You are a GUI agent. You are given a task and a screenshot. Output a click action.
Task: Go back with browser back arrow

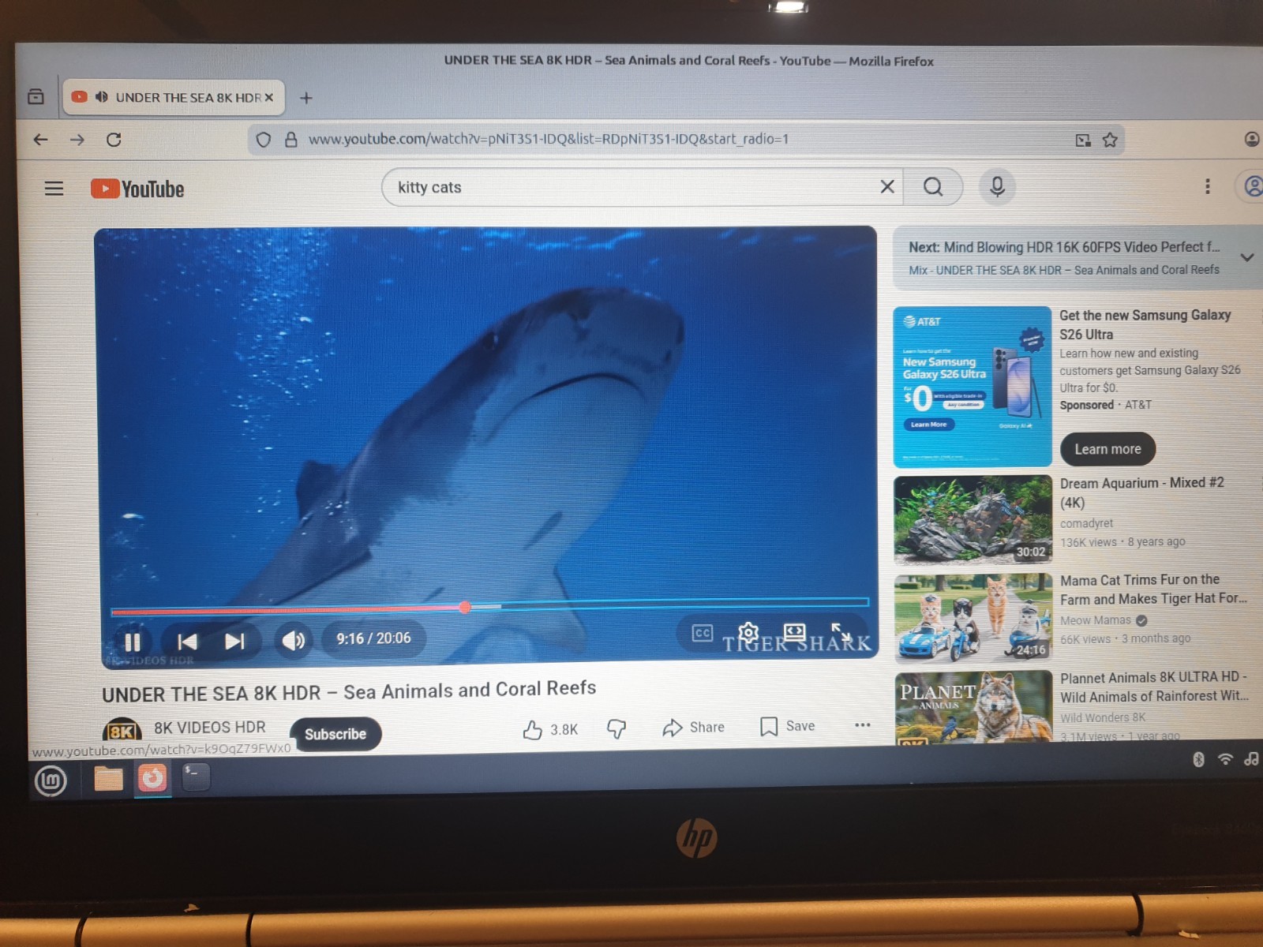(40, 140)
